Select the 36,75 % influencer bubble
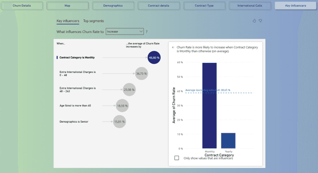The height and width of the screenshot is (173, 318). 141,74
